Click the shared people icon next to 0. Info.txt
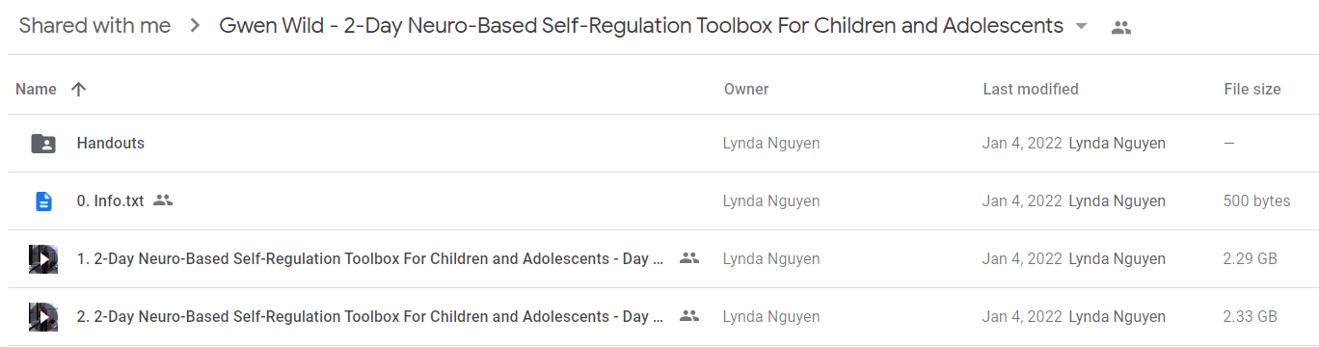Image resolution: width=1319 pixels, height=347 pixels. pyautogui.click(x=163, y=200)
